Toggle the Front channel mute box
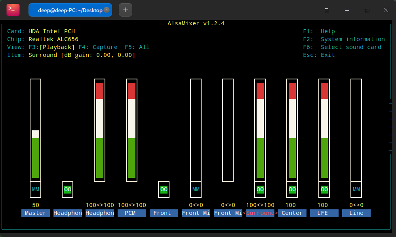Screen dimensions: 396x237 (x=164, y=190)
